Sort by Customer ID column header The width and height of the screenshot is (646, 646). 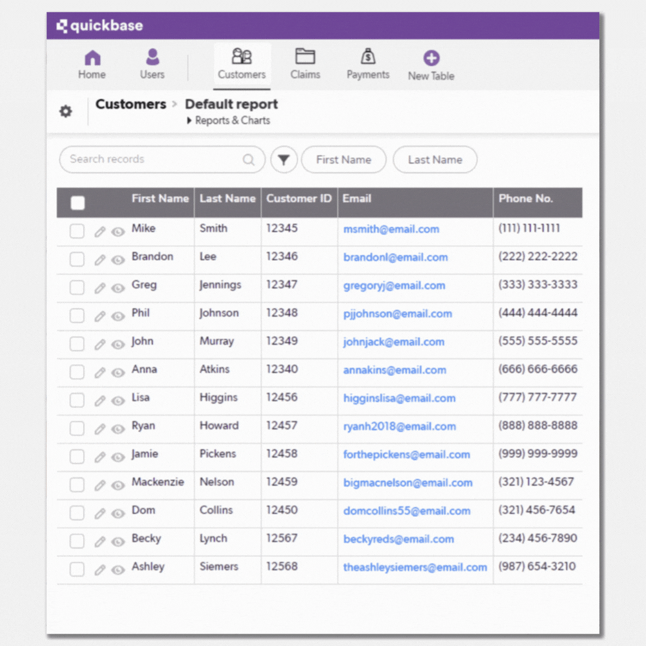pyautogui.click(x=298, y=199)
